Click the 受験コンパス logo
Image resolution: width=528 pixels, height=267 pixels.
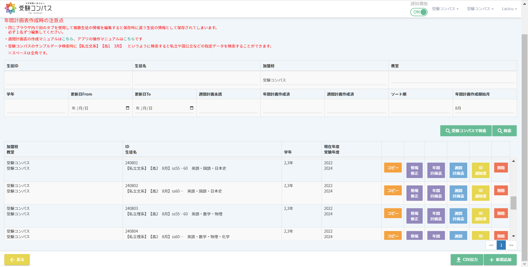28,8
